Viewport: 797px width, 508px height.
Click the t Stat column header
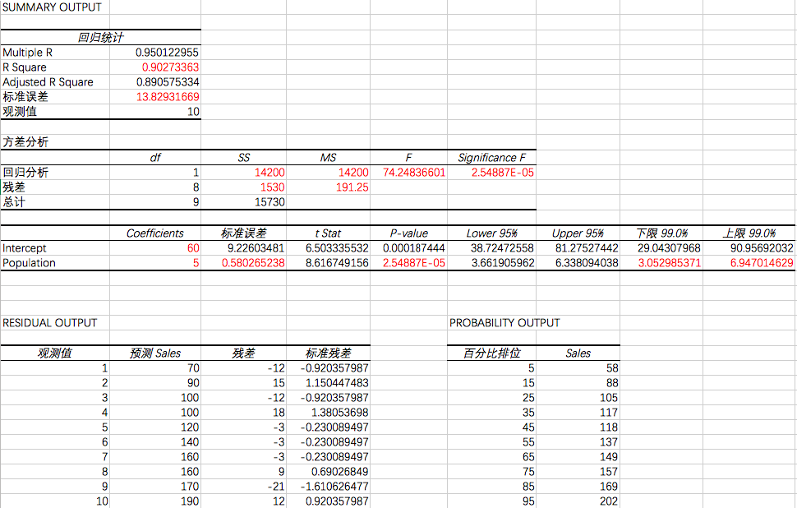[x=329, y=233]
